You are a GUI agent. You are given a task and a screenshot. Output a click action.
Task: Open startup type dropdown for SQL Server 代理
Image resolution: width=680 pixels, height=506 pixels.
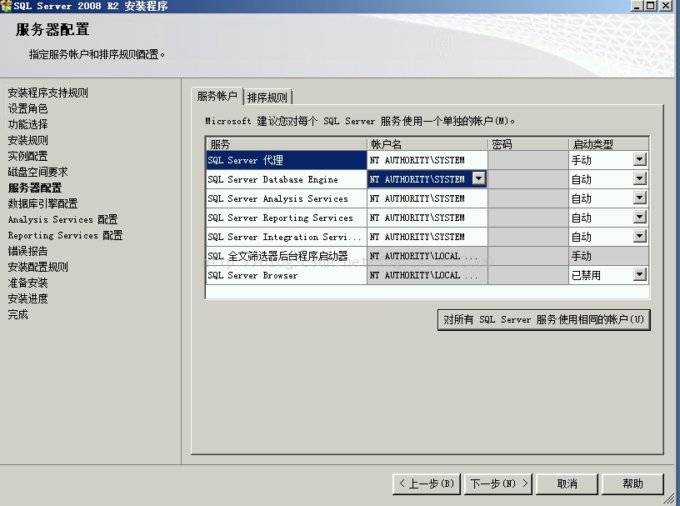[640, 160]
